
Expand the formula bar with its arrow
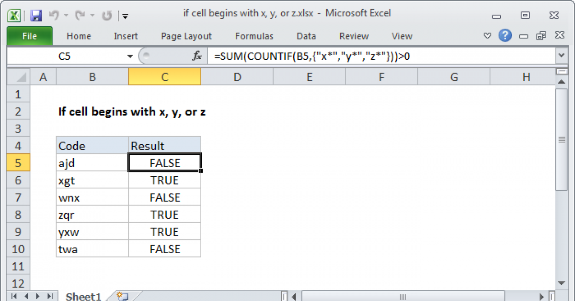point(561,56)
